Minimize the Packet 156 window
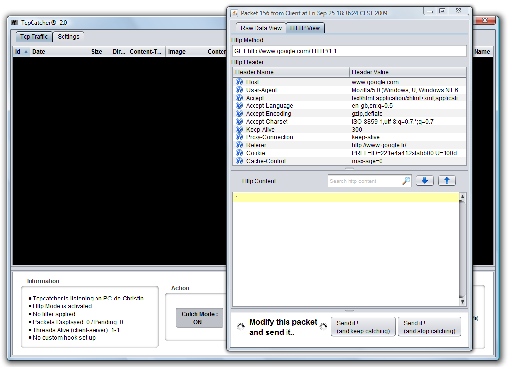 tap(430, 11)
